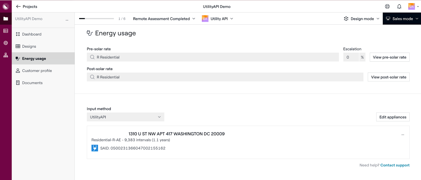Click the Escalation percentage input field
The width and height of the screenshot is (421, 180).
click(351, 57)
